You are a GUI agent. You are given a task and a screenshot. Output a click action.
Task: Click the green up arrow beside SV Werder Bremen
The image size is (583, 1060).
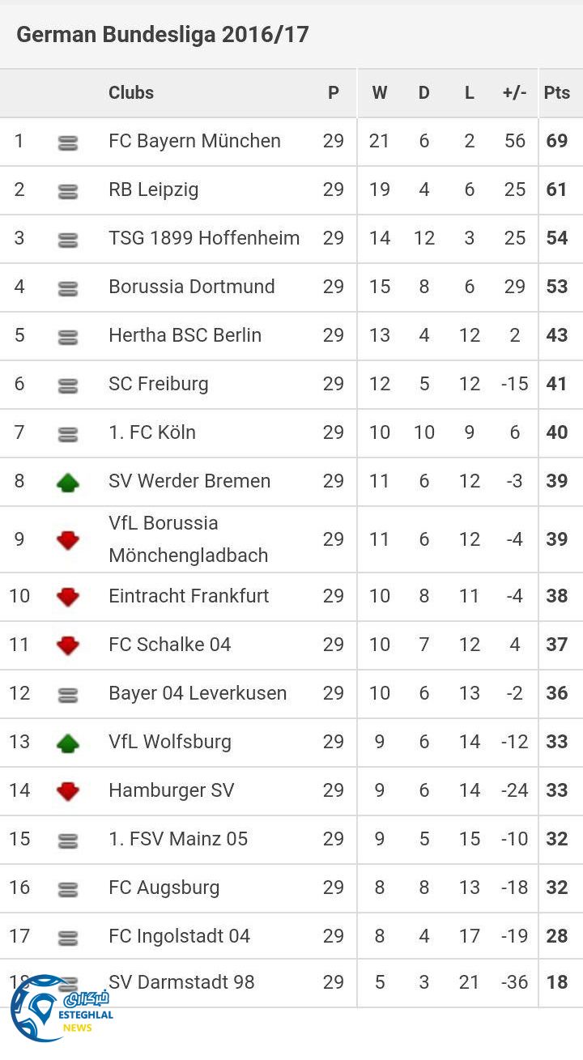68,483
